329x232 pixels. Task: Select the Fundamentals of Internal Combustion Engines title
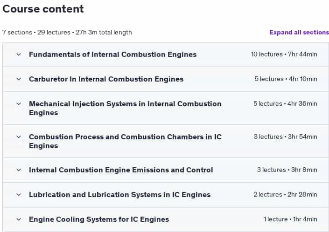112,55
